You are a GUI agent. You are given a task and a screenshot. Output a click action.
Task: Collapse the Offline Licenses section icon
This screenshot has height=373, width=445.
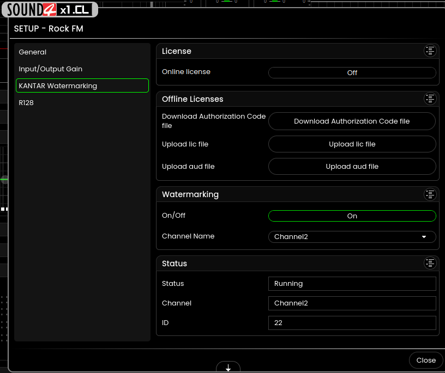(x=430, y=99)
